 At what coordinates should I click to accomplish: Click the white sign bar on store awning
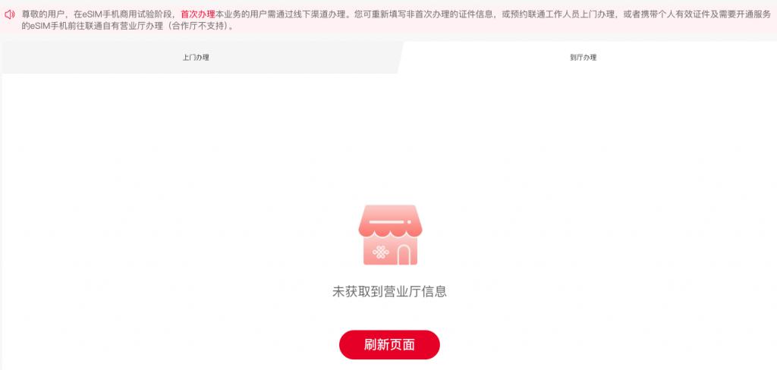pos(390,221)
